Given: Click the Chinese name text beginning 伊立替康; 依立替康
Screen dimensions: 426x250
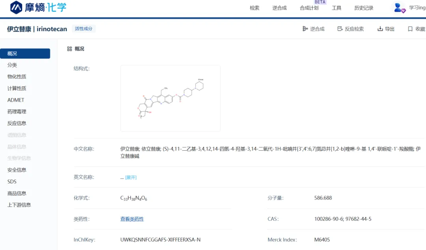Looking at the screenshot, I should [271, 153].
